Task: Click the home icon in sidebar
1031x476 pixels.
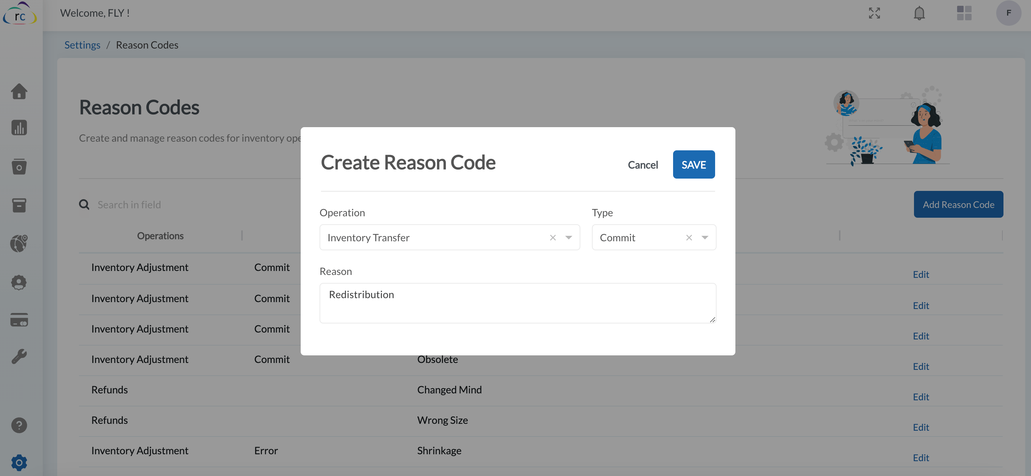Action: coord(19,91)
